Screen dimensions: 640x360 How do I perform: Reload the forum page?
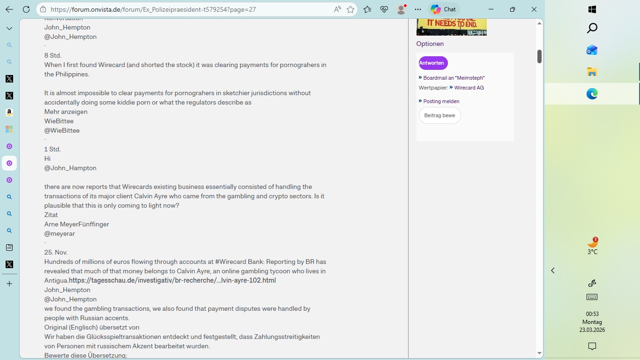tap(26, 9)
